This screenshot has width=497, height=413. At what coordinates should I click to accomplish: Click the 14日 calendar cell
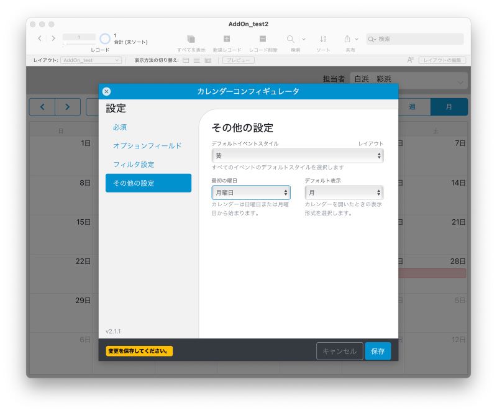436,196
